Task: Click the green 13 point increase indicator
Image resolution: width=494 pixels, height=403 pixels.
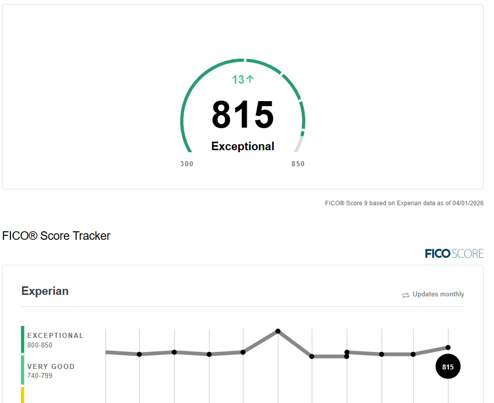Action: tap(243, 80)
